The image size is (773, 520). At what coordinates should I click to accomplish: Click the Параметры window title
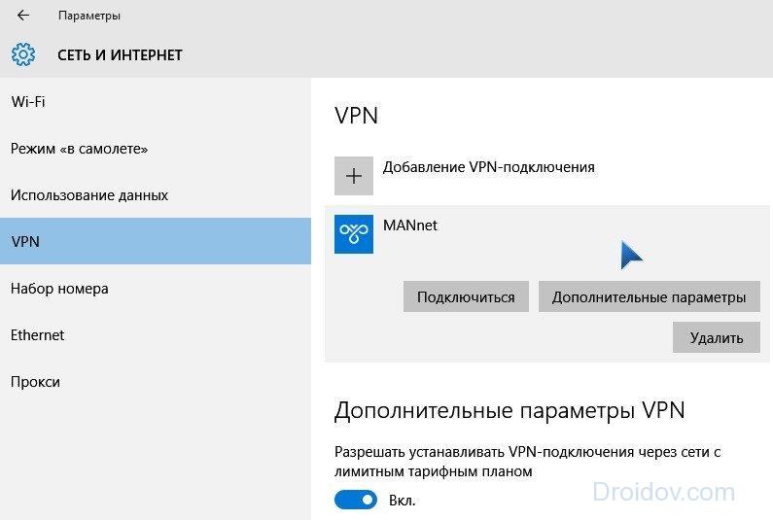click(x=89, y=16)
